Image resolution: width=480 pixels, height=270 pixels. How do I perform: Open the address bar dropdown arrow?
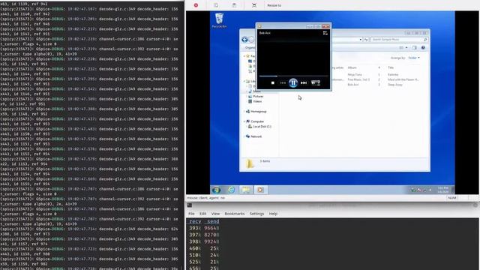point(361,40)
